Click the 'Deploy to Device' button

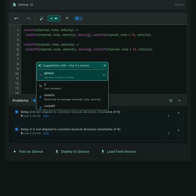point(73,151)
